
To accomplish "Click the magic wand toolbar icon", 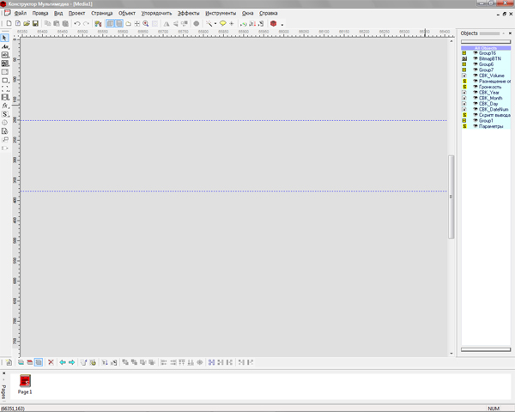I will pos(209,23).
